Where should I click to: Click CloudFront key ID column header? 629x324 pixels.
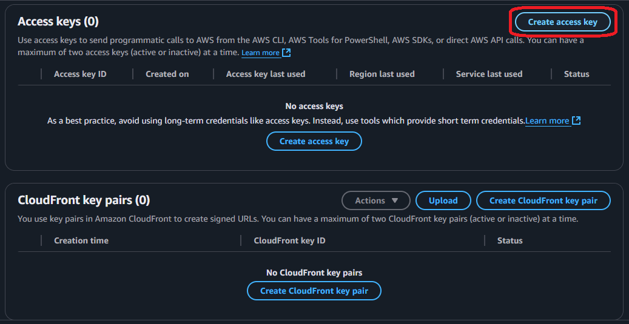[x=289, y=240]
